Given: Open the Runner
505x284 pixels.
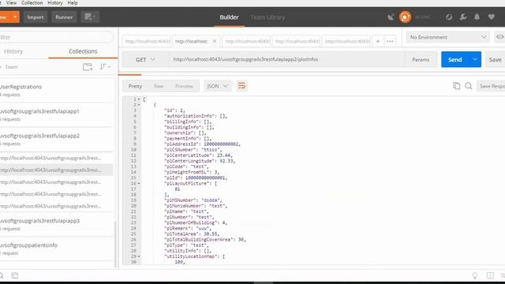Looking at the screenshot, I should tap(64, 17).
